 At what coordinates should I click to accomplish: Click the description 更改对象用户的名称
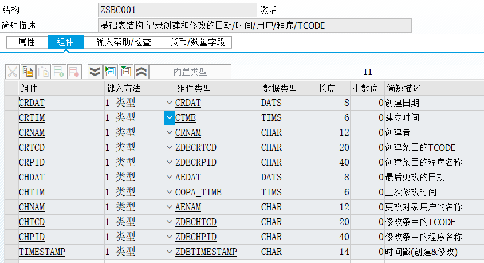[x=423, y=207]
